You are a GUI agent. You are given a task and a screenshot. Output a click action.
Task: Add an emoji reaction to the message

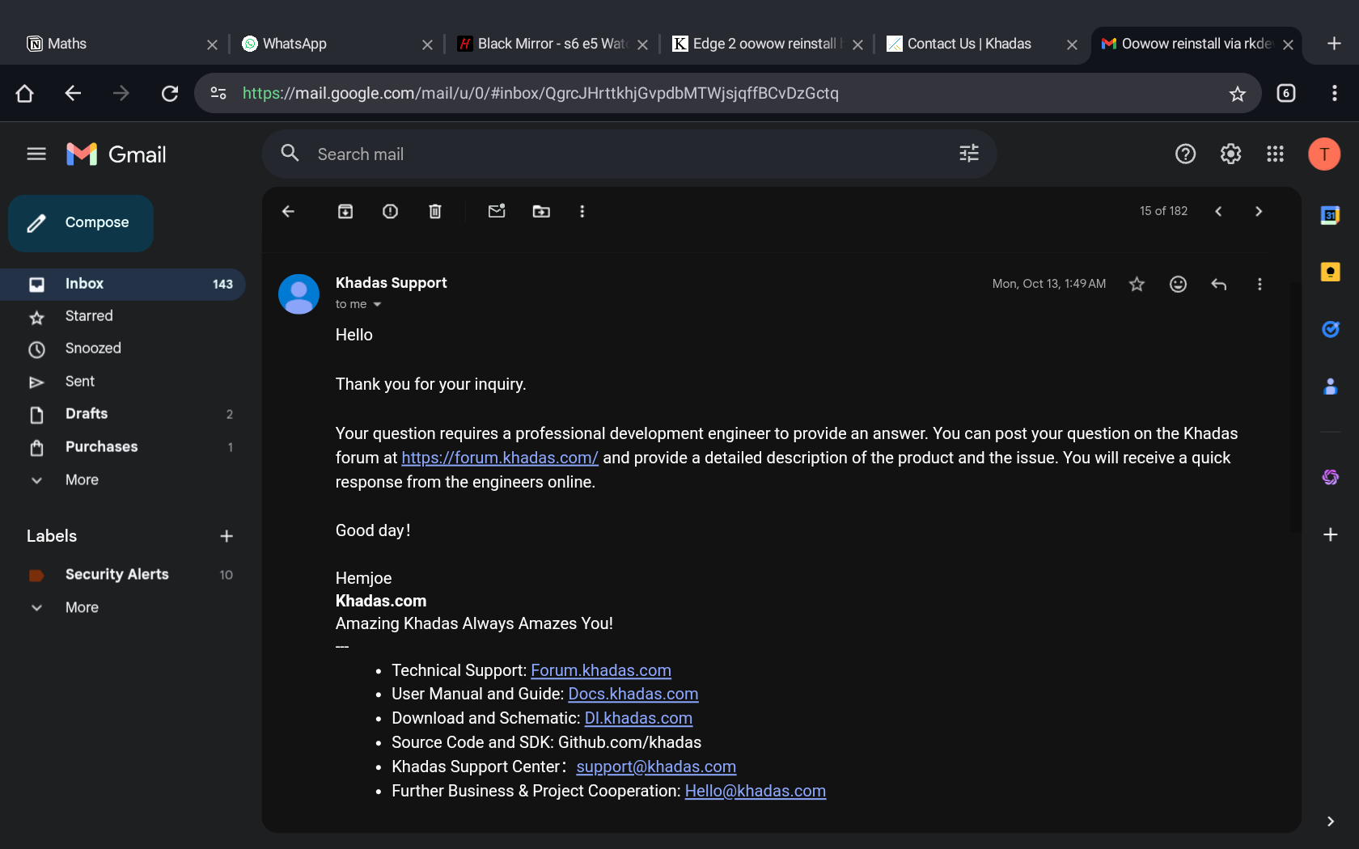[1178, 284]
